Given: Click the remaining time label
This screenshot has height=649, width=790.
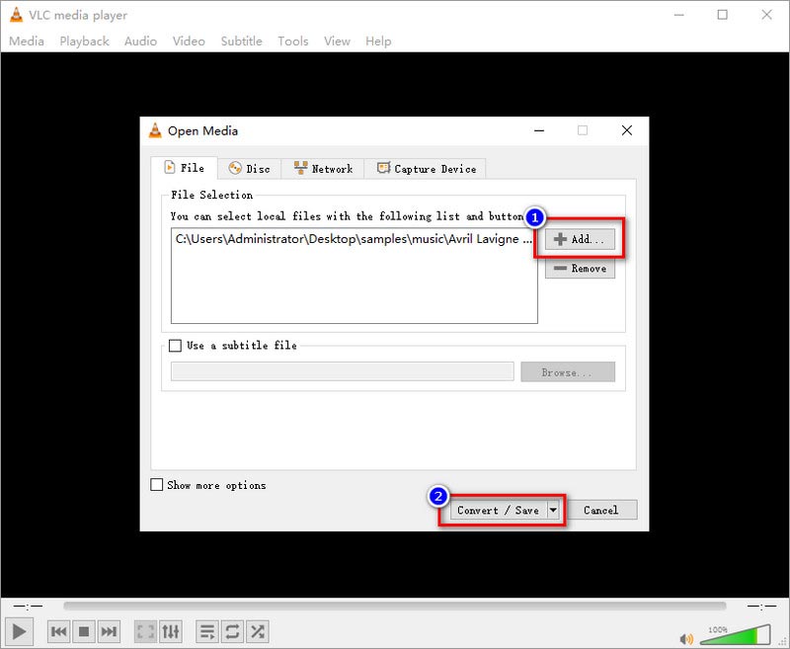Looking at the screenshot, I should tap(761, 606).
